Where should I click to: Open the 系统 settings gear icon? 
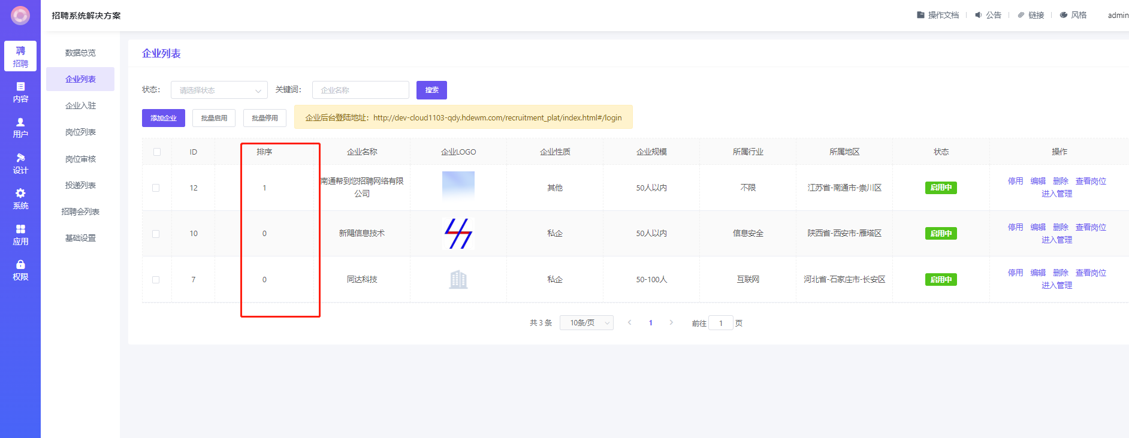[20, 194]
